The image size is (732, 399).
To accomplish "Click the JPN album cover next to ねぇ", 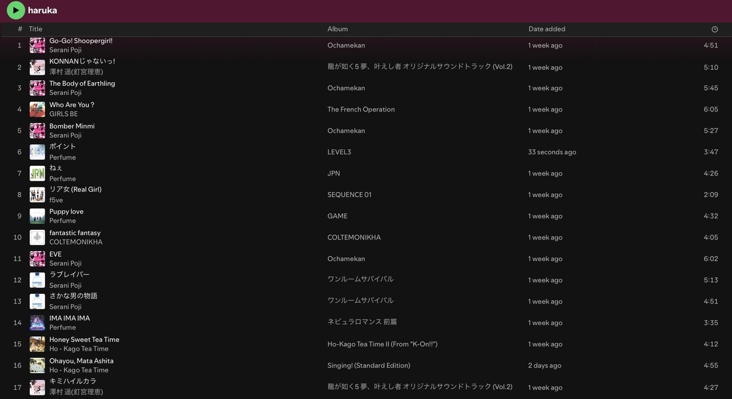I will [37, 173].
